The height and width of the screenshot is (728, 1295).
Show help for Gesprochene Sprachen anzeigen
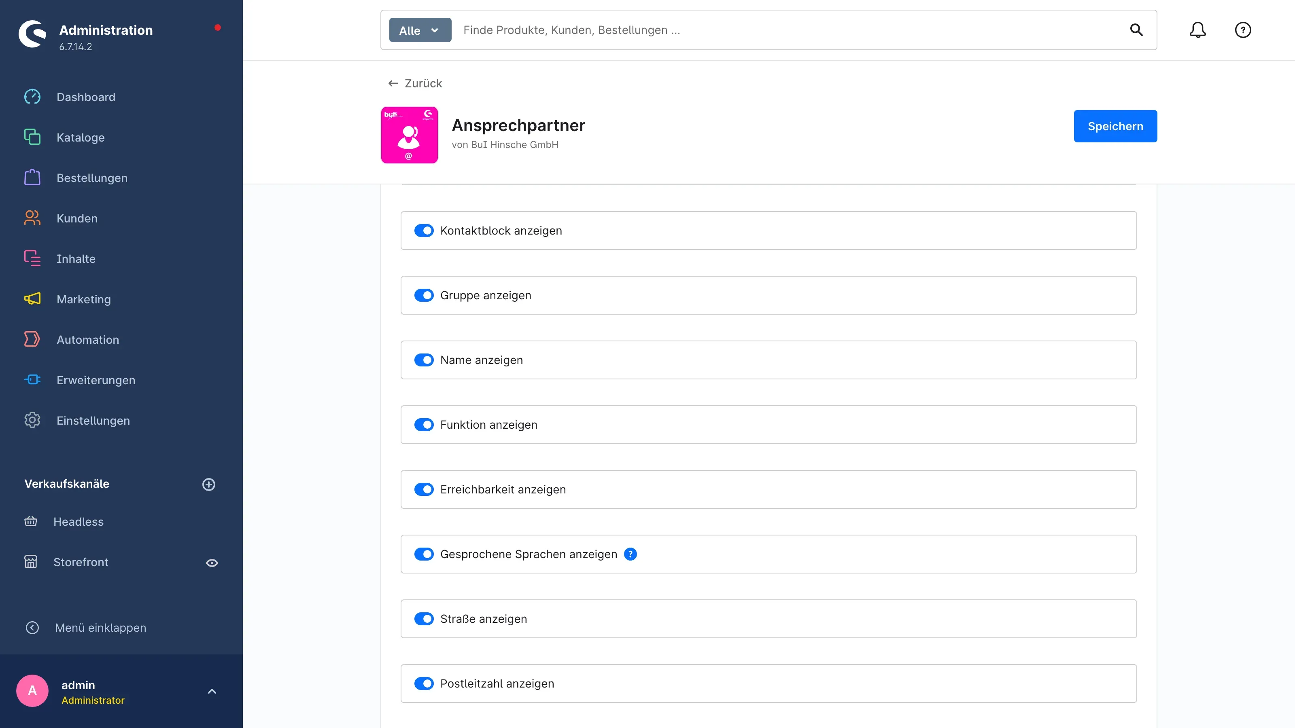click(630, 554)
